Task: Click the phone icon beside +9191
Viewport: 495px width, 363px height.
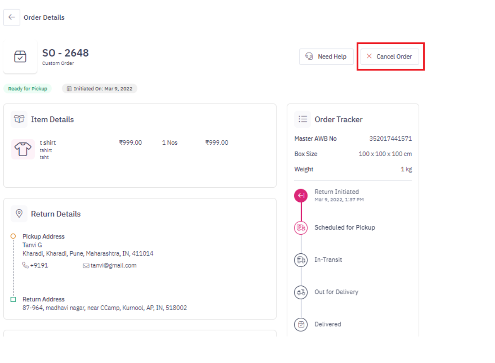Action: click(x=25, y=265)
